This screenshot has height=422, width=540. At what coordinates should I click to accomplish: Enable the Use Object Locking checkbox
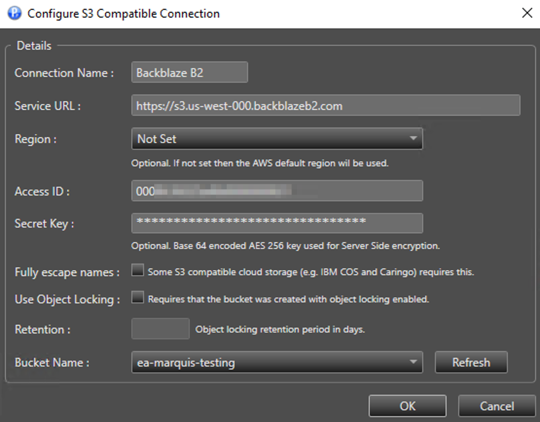click(137, 297)
